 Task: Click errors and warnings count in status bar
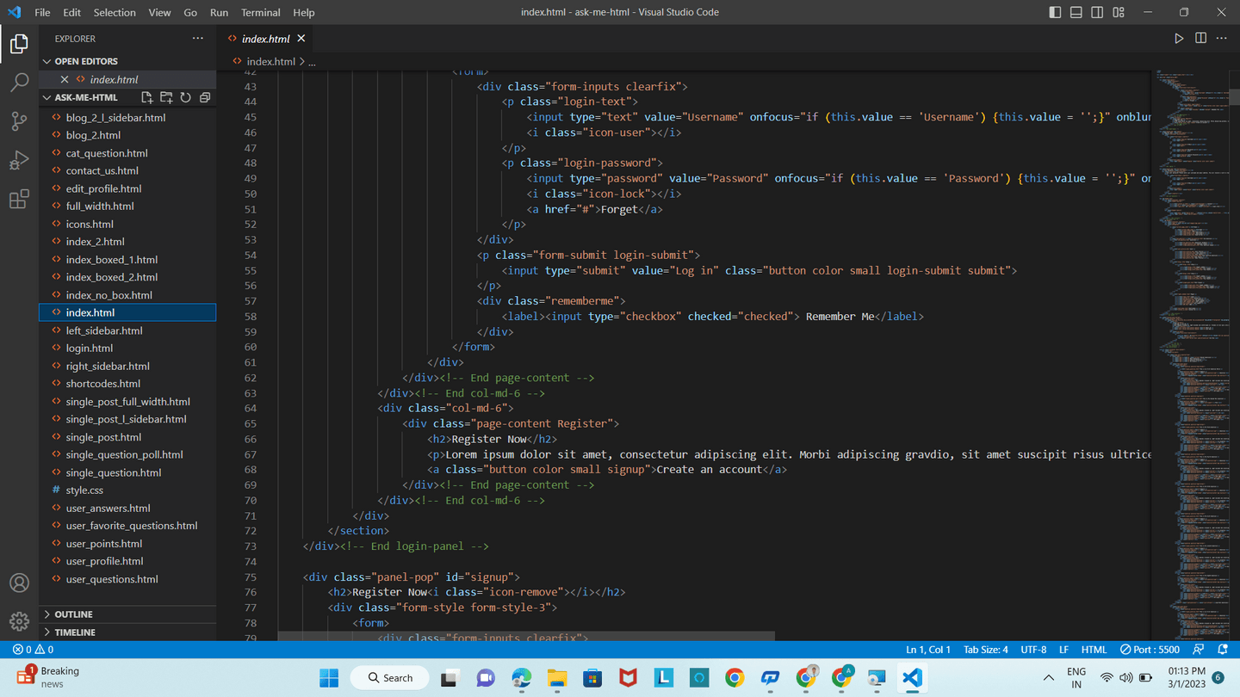(x=33, y=650)
